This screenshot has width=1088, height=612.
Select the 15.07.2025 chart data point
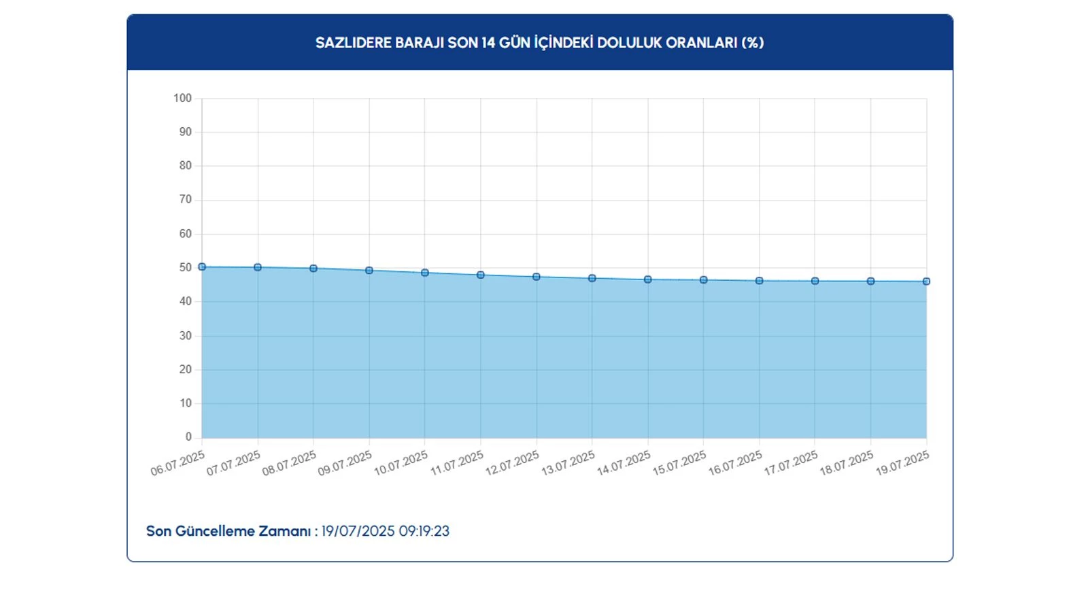pyautogui.click(x=704, y=280)
